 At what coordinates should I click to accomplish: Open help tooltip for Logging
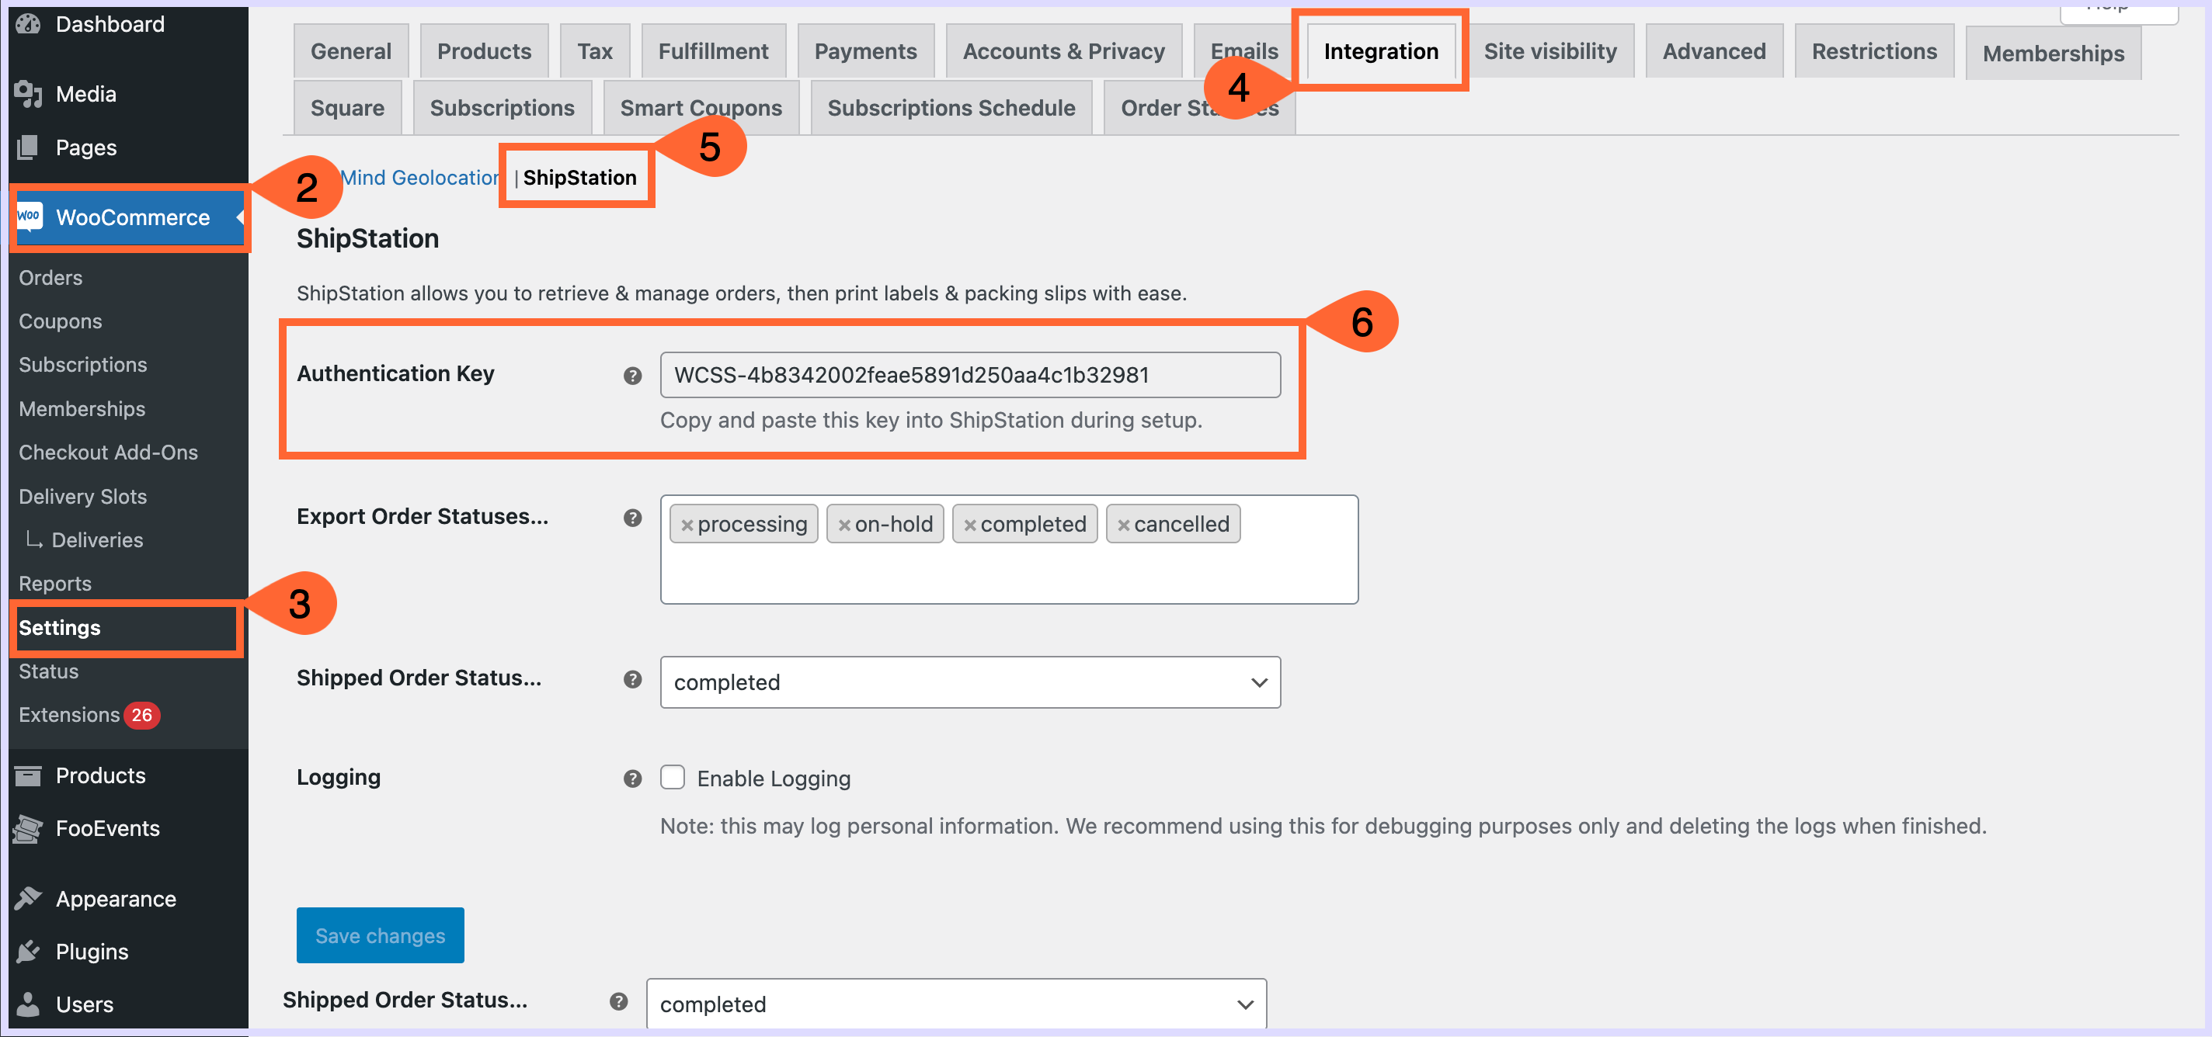pos(633,779)
